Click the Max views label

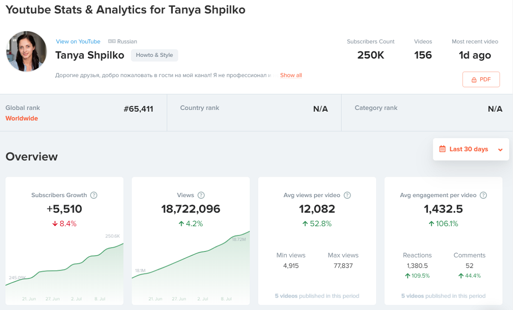click(x=343, y=255)
